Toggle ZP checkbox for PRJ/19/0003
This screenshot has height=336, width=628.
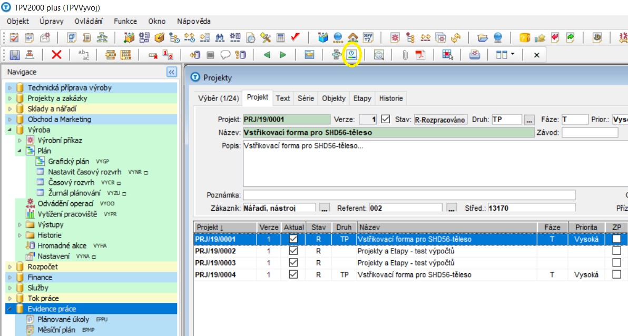click(x=617, y=263)
